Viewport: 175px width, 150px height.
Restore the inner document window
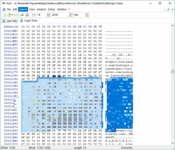point(168,9)
